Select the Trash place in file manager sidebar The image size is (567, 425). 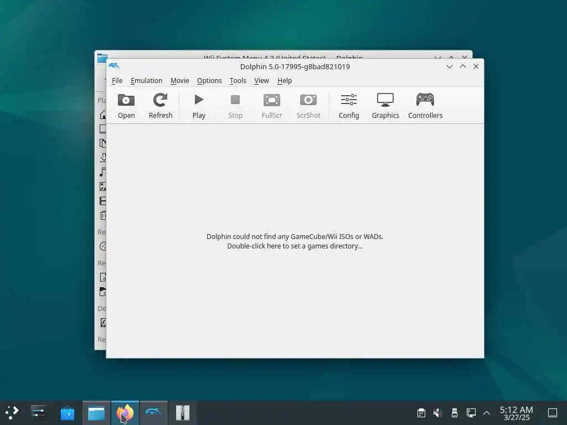pyautogui.click(x=102, y=215)
